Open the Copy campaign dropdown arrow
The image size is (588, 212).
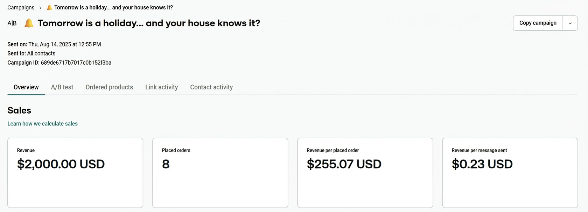coord(570,23)
